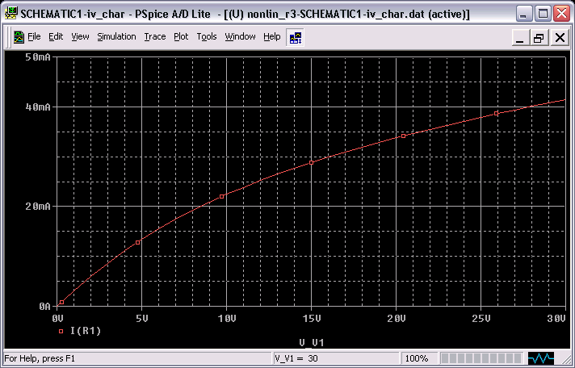The height and width of the screenshot is (368, 575).
Task: Click the 5V x-axis label
Action: tap(142, 318)
